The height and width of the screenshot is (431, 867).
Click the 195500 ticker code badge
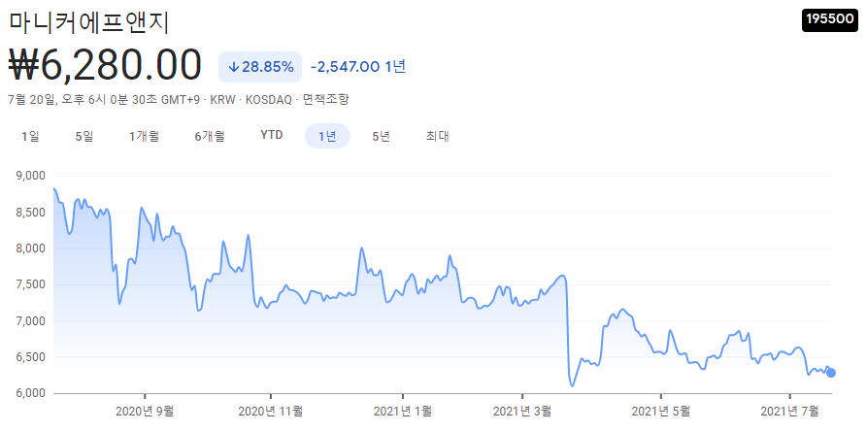[x=830, y=19]
